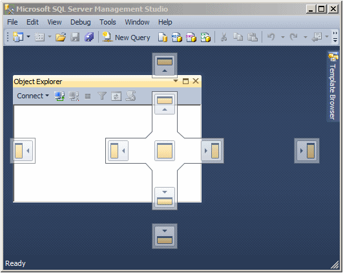This screenshot has width=343, height=273.
Task: Click the Object Explorer script icon
Action: point(130,96)
